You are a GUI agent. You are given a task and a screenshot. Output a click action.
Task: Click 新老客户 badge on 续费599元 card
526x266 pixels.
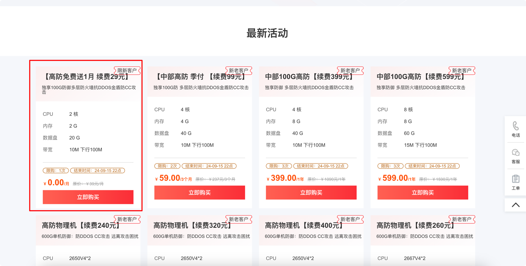pyautogui.click(x=462, y=70)
